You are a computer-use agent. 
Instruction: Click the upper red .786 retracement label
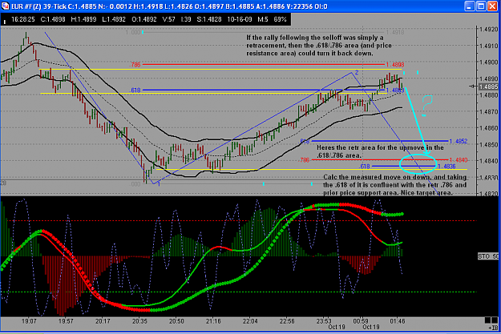coord(135,65)
